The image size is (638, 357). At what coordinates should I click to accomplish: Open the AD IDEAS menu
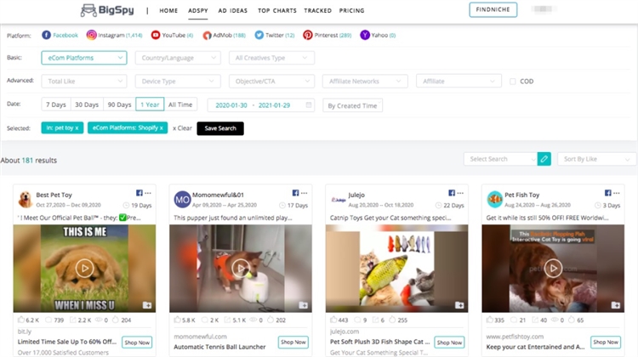click(233, 10)
